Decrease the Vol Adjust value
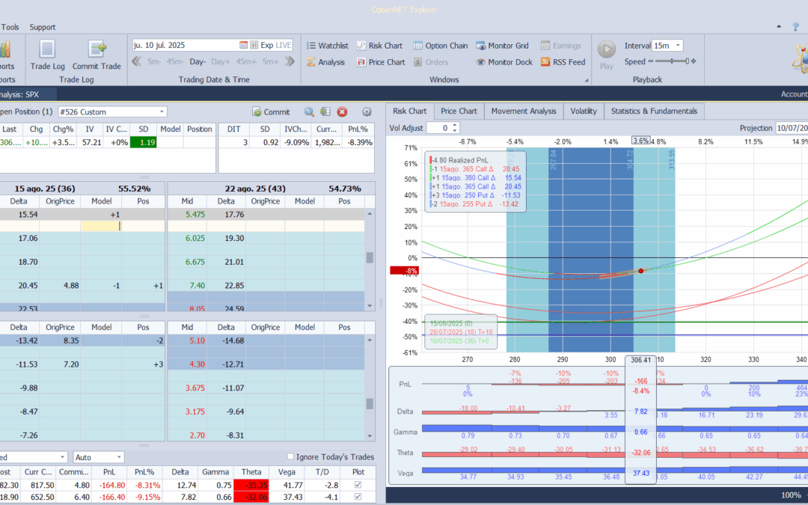The height and width of the screenshot is (505, 808). (455, 130)
